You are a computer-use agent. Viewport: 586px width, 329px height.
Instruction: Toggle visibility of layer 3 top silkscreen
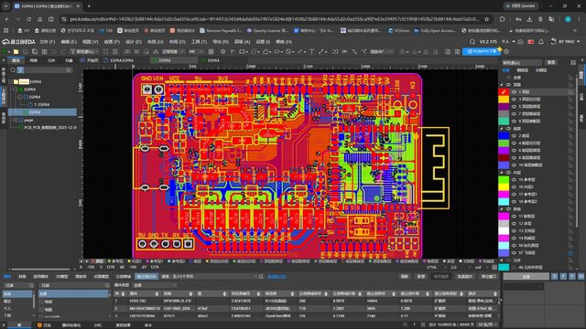click(x=514, y=100)
